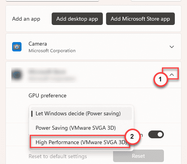Click the Camera app icon
The width and height of the screenshot is (187, 164).
coord(17,47)
